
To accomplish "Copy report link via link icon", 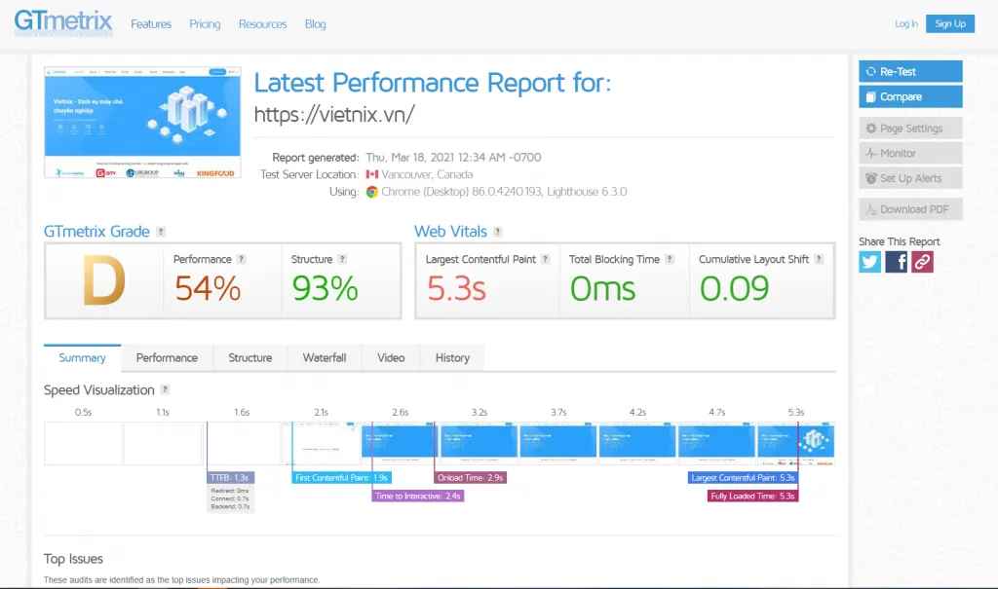I will [x=922, y=261].
